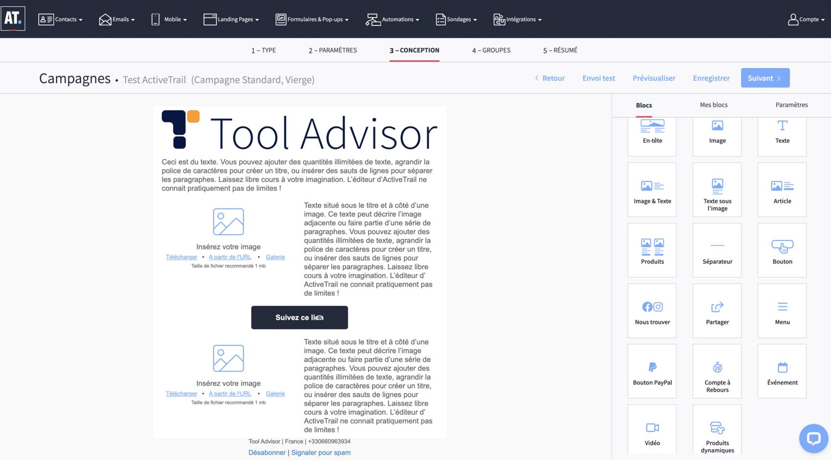Insert the Texte sous l'image block
This screenshot has height=460, width=831.
(717, 190)
